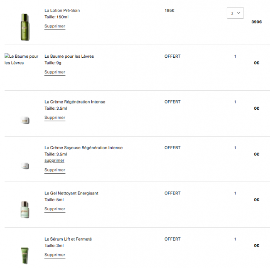Click La Crème Soyeuse Régénération Intense thumbnail
Image resolution: width=270 pixels, height=268 pixels.
pos(25,166)
